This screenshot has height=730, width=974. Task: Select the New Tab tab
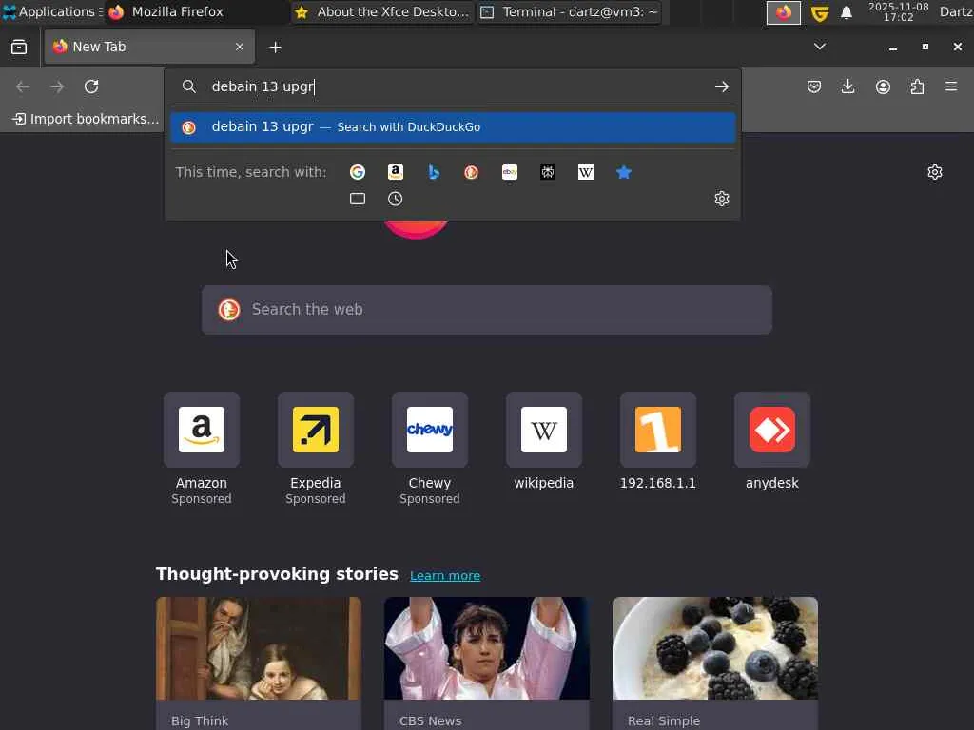tap(149, 47)
